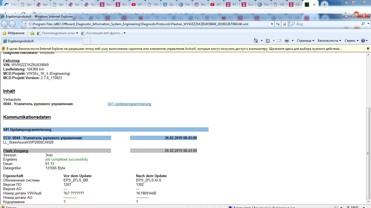
Task: Switch to the 'Уст' background browser tab
Action: [122, 5]
